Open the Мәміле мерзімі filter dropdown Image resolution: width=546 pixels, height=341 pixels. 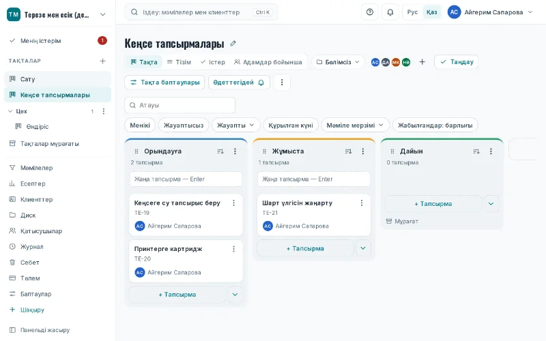[x=355, y=125]
